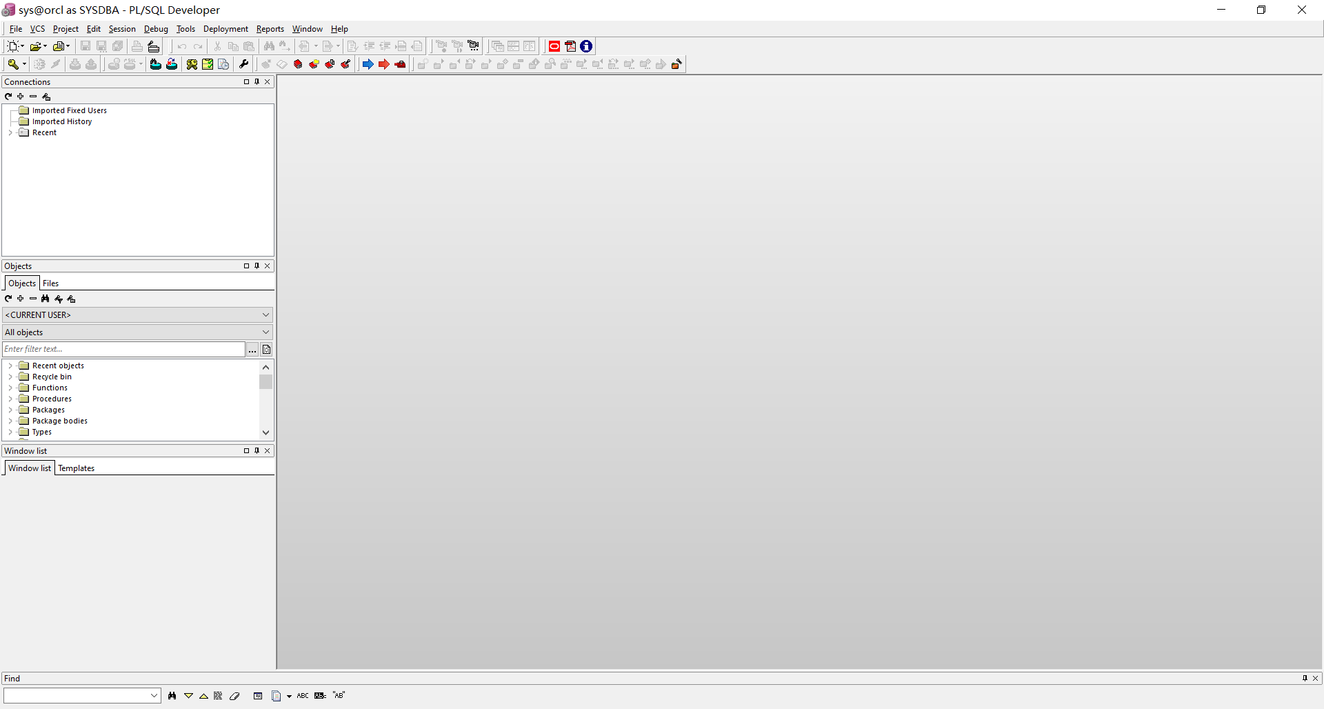Click the object tree scroll down arrow

pos(265,433)
